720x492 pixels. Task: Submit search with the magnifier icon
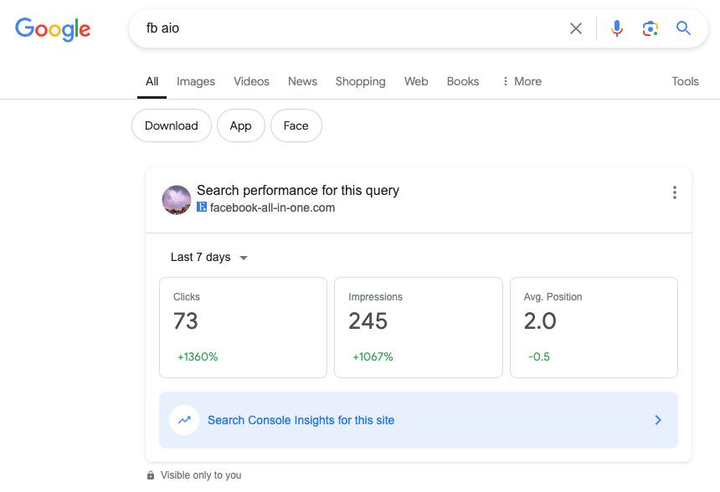683,28
